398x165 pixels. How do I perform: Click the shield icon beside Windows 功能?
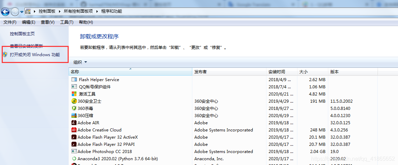[x=5, y=54]
